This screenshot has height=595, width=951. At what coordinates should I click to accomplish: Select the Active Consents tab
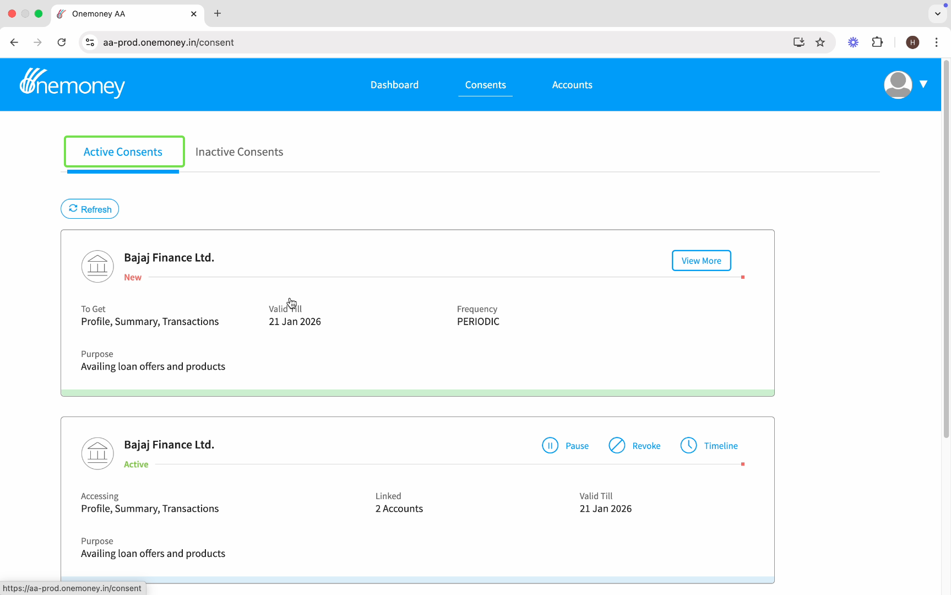point(123,152)
